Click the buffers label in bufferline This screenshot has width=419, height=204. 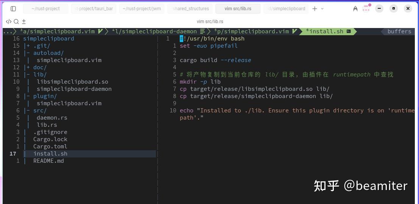coord(399,31)
